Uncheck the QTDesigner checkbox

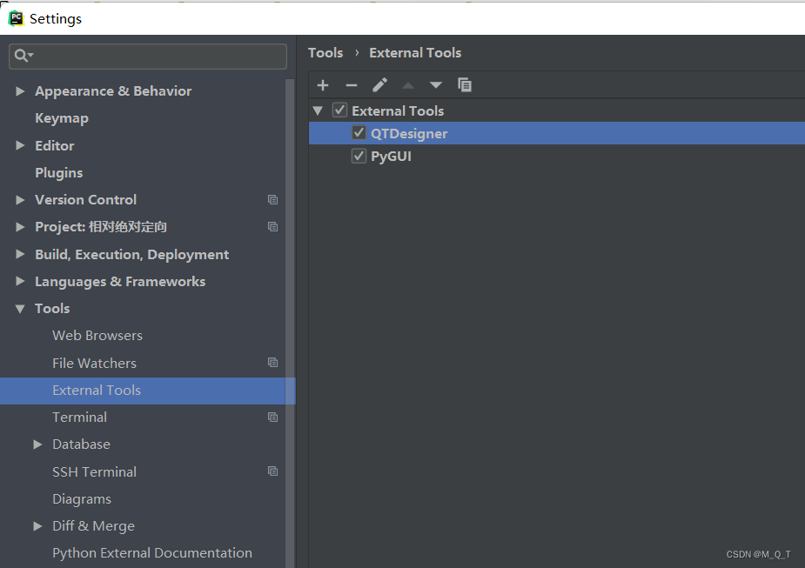click(x=359, y=133)
